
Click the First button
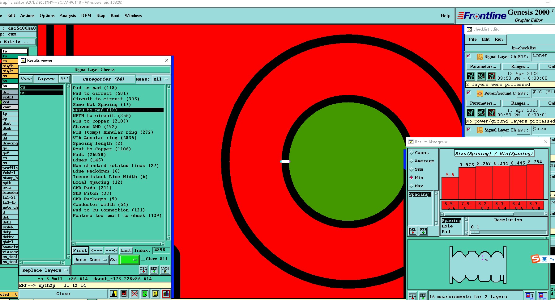(80, 251)
